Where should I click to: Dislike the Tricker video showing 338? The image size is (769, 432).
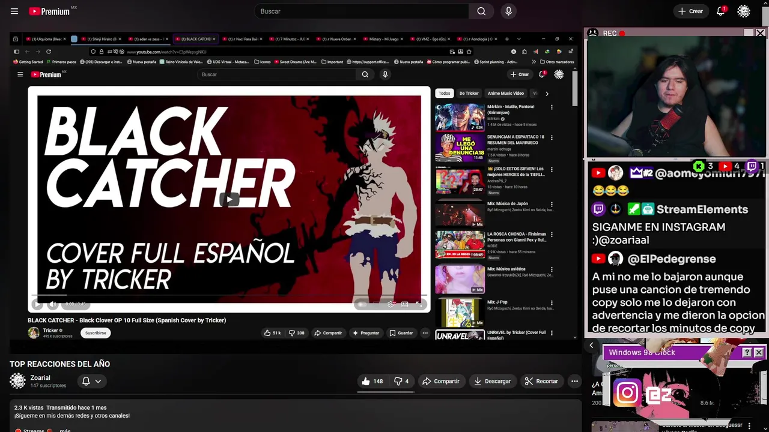[x=297, y=333]
